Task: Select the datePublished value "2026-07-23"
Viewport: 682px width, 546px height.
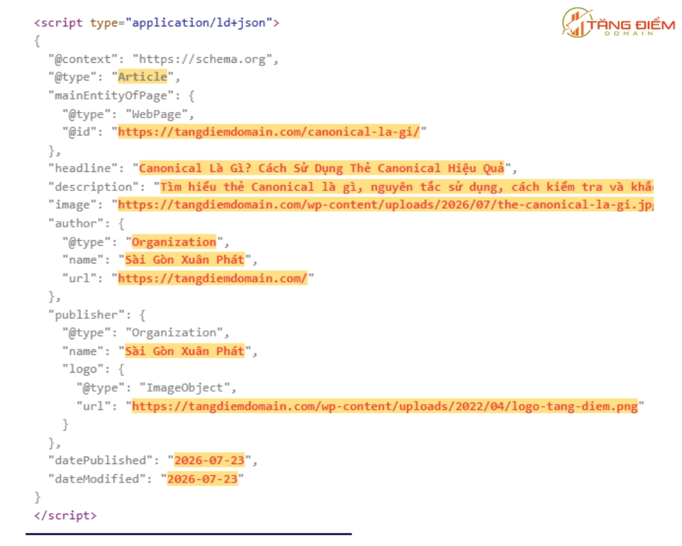Action: [209, 460]
